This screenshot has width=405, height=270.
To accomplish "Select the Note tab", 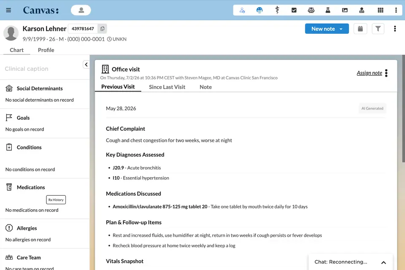I will (x=205, y=87).
